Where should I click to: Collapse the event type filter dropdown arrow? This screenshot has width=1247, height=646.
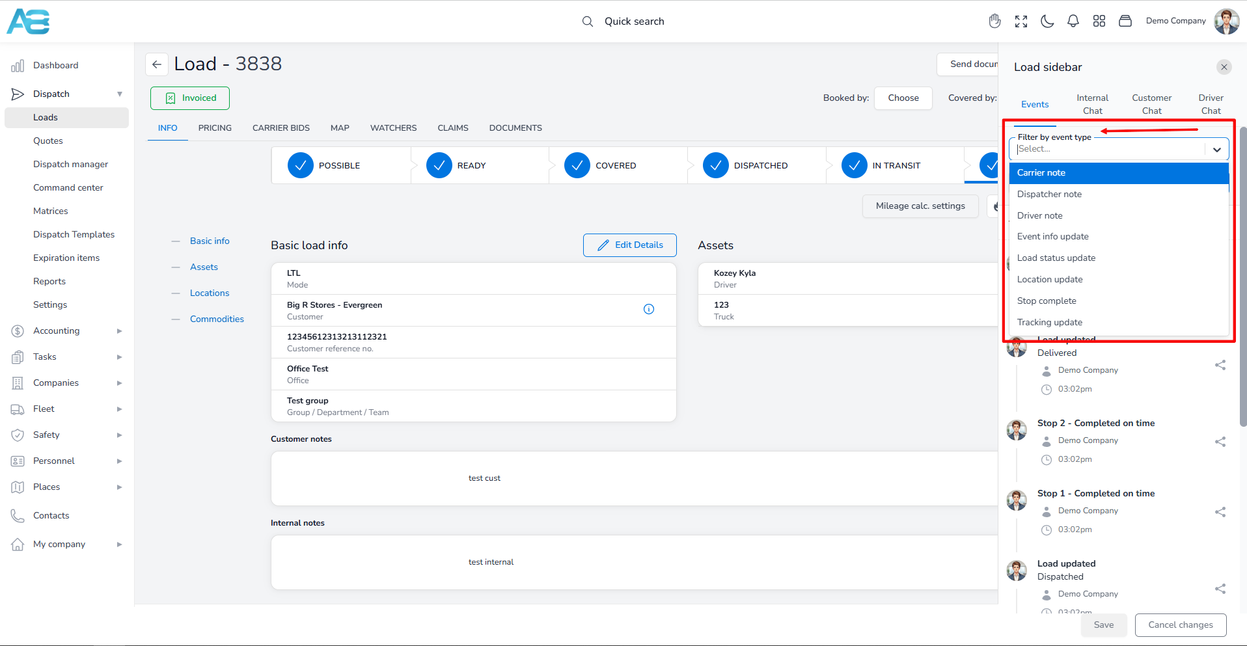point(1216,150)
